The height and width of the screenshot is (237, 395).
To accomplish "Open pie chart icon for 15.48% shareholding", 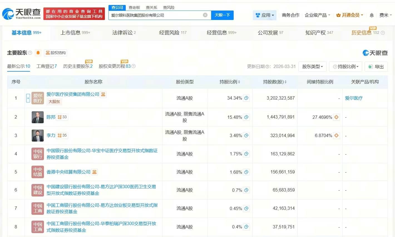I will (x=246, y=117).
